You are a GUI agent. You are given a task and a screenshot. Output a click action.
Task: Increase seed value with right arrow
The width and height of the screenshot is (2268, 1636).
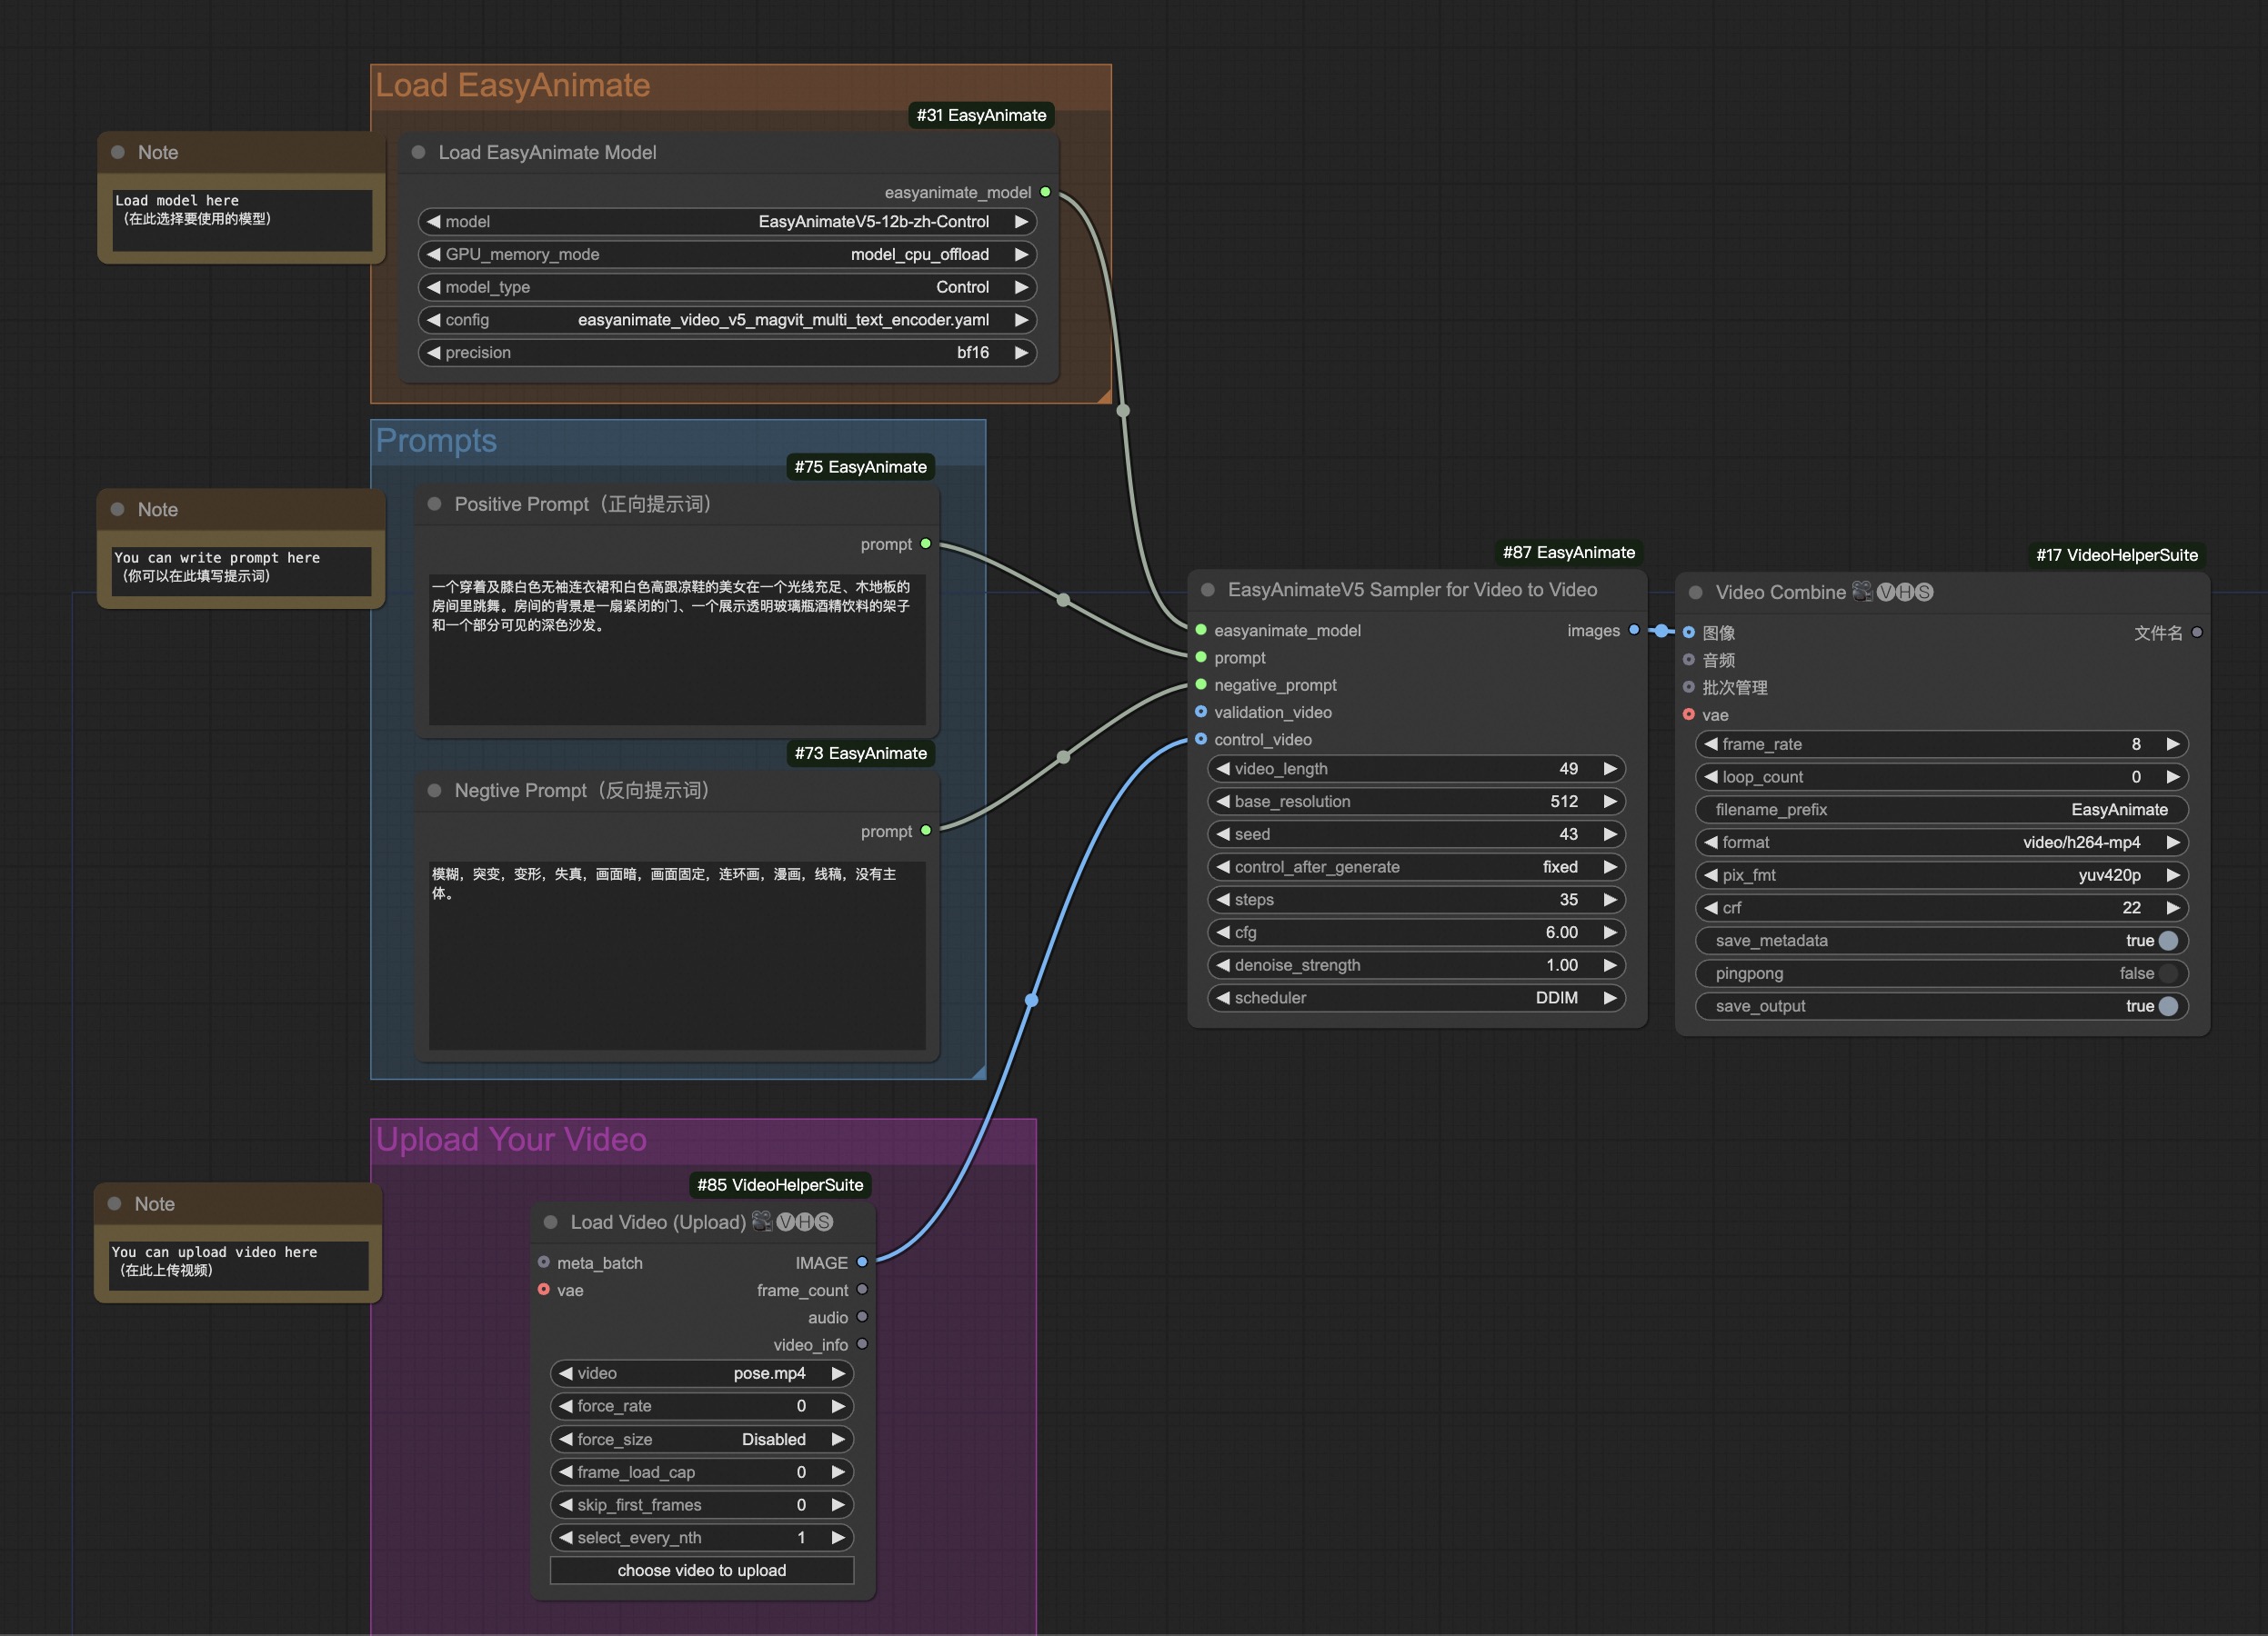pos(1610,833)
